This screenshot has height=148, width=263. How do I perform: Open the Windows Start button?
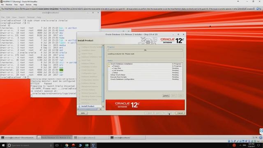pyautogui.click(x=3, y=145)
